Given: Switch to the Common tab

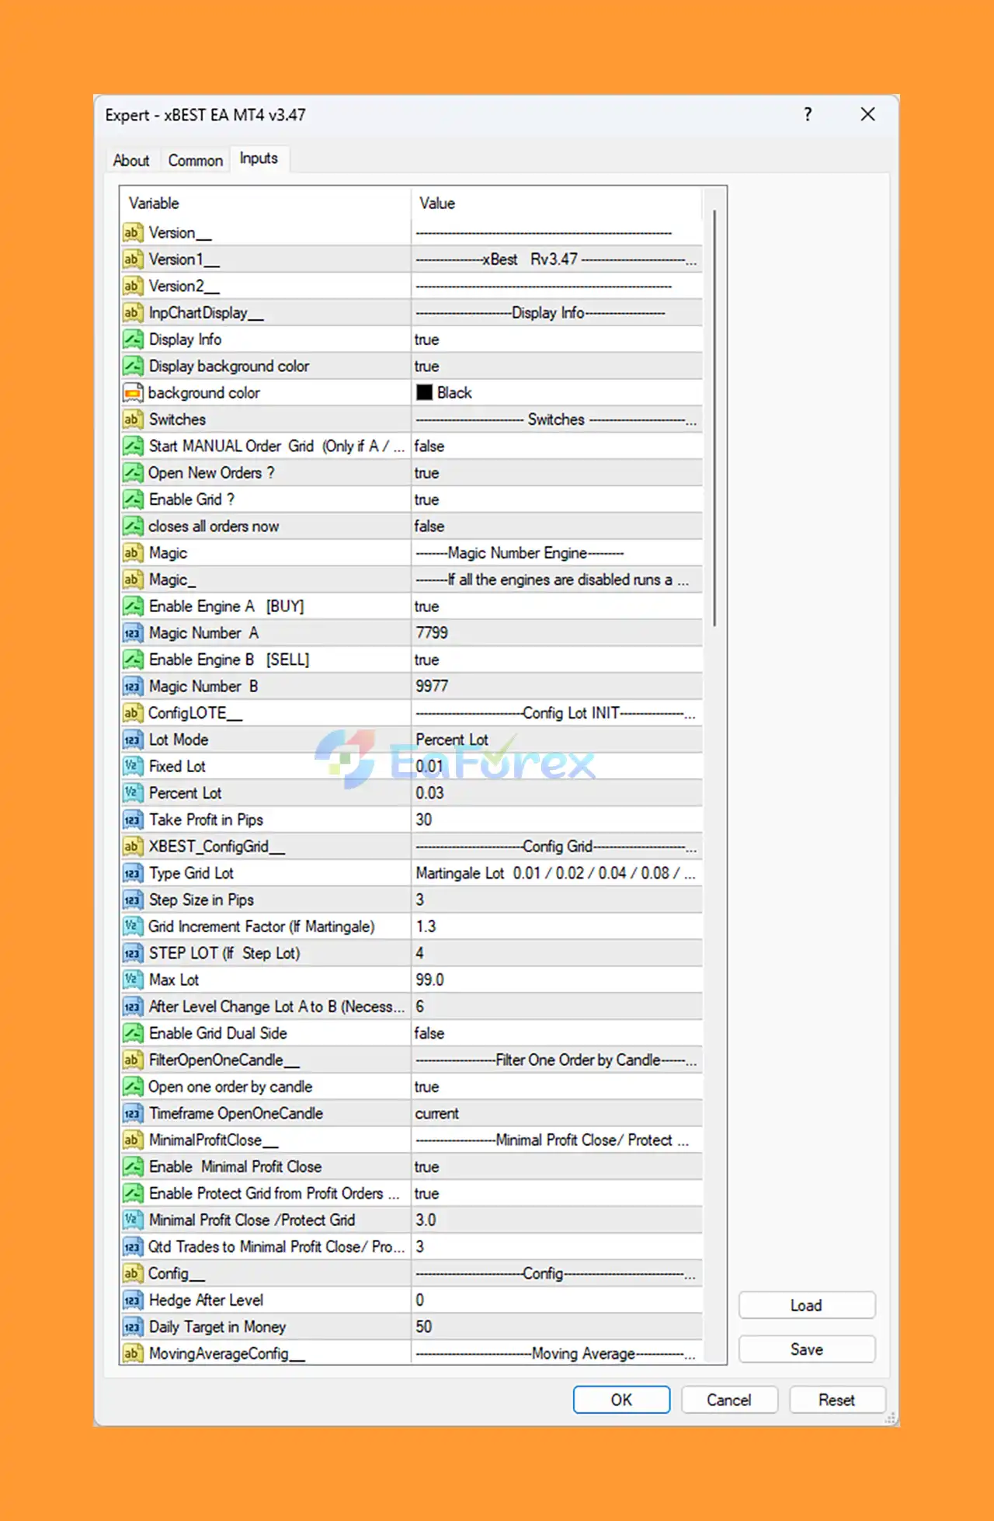Looking at the screenshot, I should pos(196,160).
